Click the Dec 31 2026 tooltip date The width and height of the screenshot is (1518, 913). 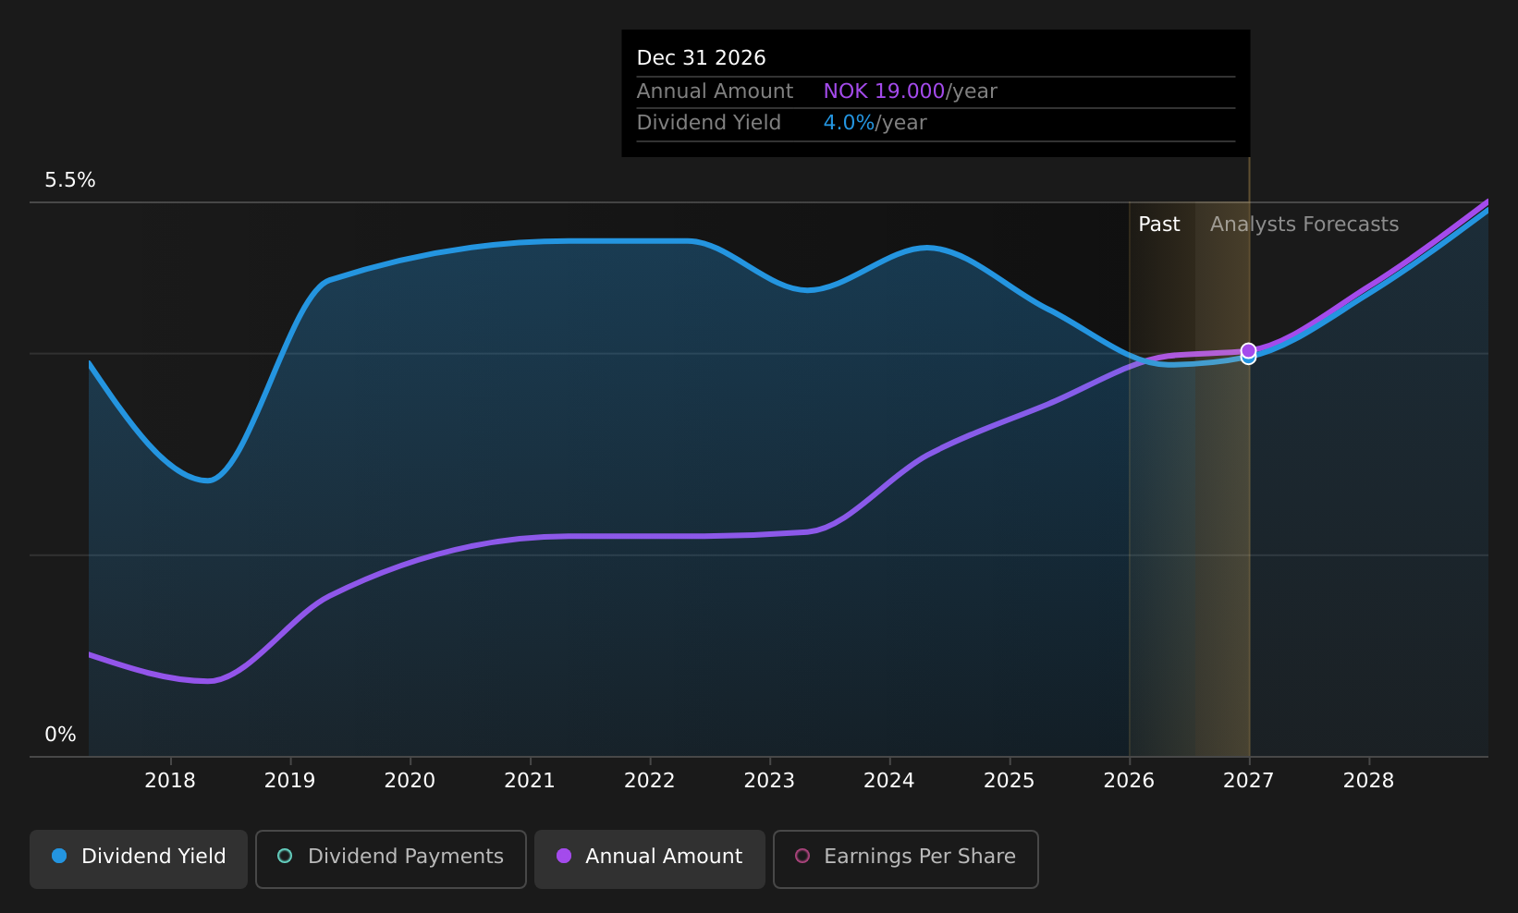coord(702,58)
